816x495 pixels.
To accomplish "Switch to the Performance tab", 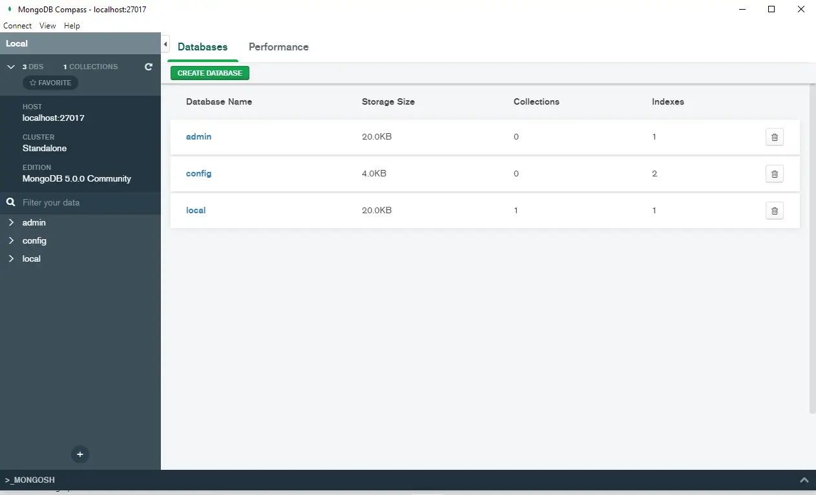I will 278,47.
